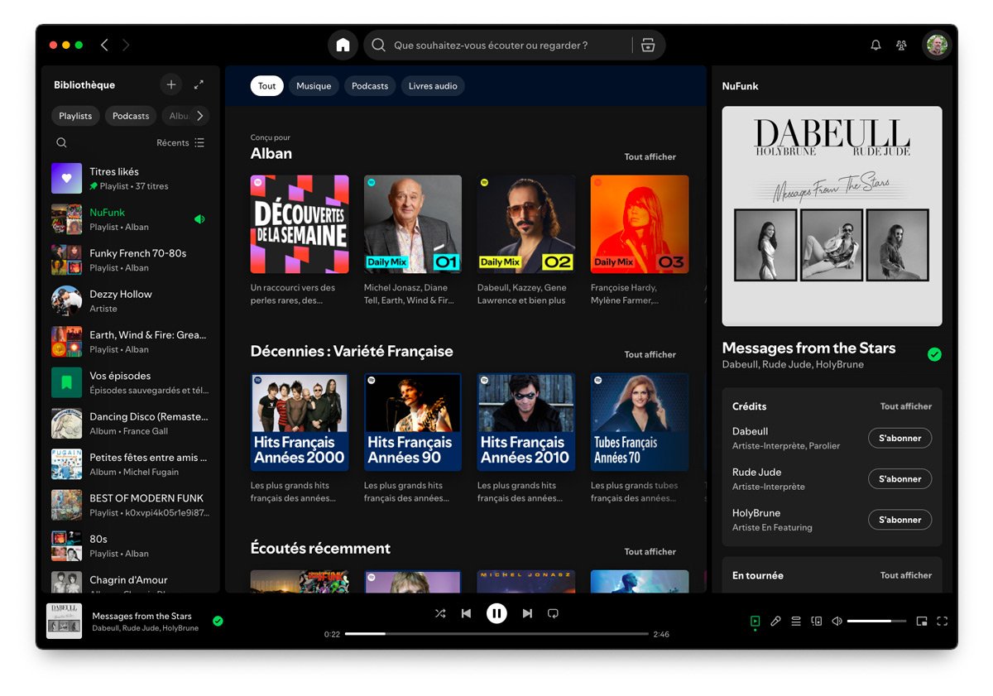Expand Alban section with Tout afficher
The width and height of the screenshot is (993, 696).
[650, 156]
